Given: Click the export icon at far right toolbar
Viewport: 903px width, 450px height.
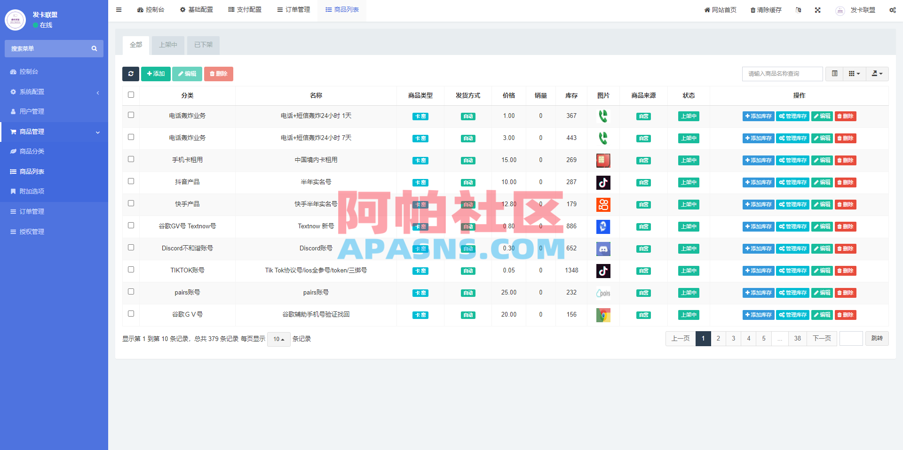Looking at the screenshot, I should coord(877,74).
